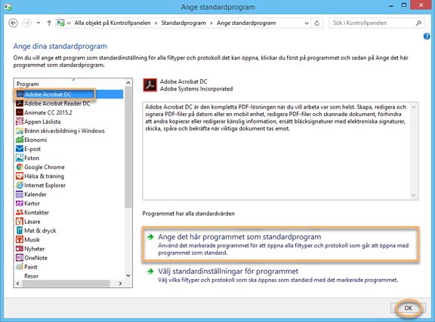Go up one level with up arrow
Viewport: 435px width, 322px height.
[49, 23]
